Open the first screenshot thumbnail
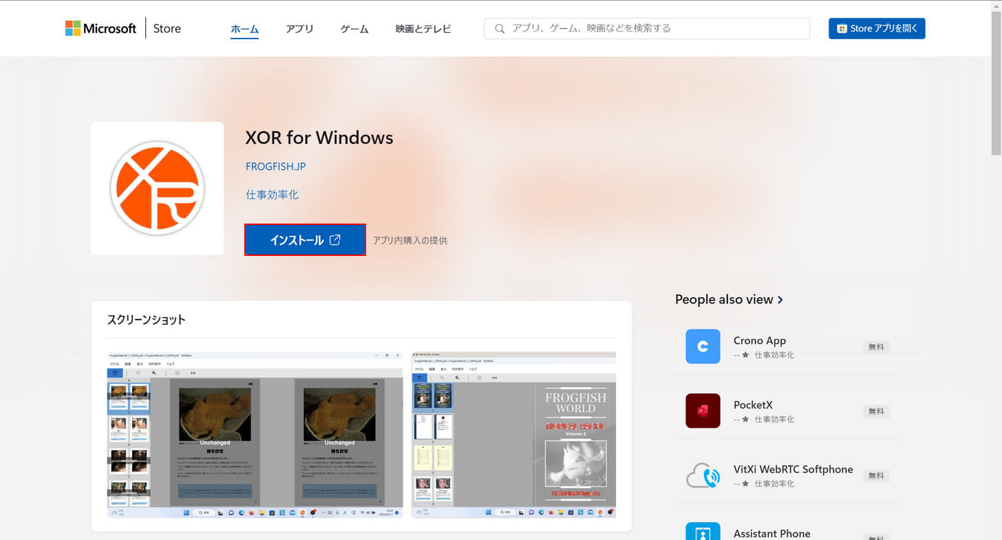This screenshot has width=1002, height=540. point(255,435)
